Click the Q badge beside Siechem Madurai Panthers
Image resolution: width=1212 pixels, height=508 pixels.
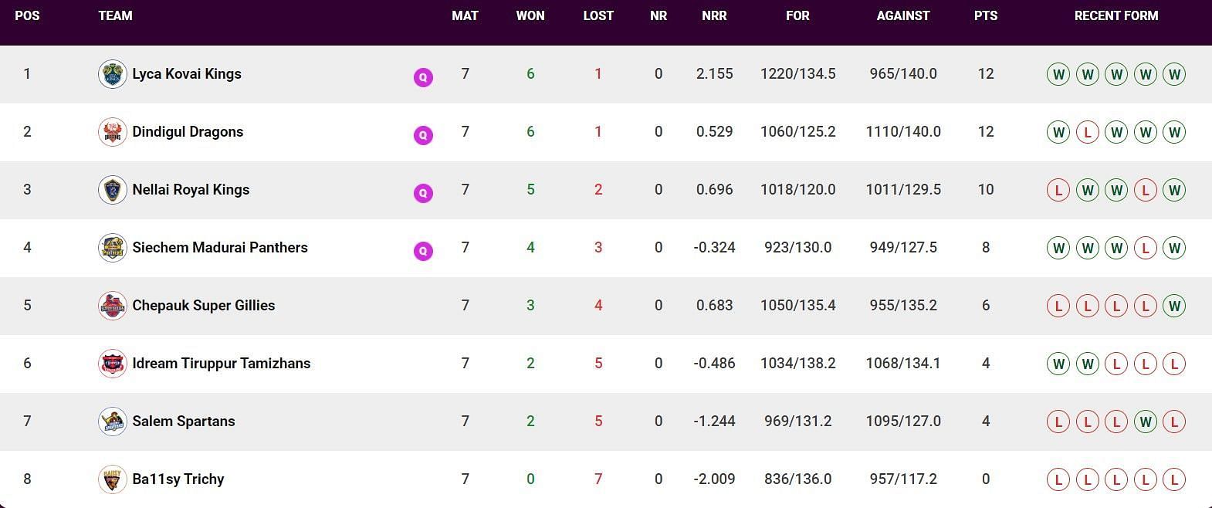click(x=423, y=251)
